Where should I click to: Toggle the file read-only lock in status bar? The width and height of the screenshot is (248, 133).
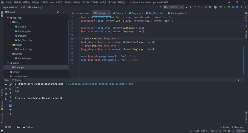(221, 131)
